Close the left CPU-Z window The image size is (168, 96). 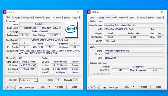coord(78,12)
